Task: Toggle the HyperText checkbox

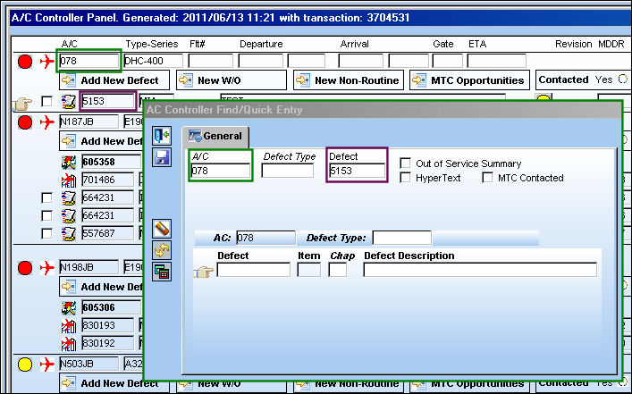Action: pyautogui.click(x=405, y=178)
